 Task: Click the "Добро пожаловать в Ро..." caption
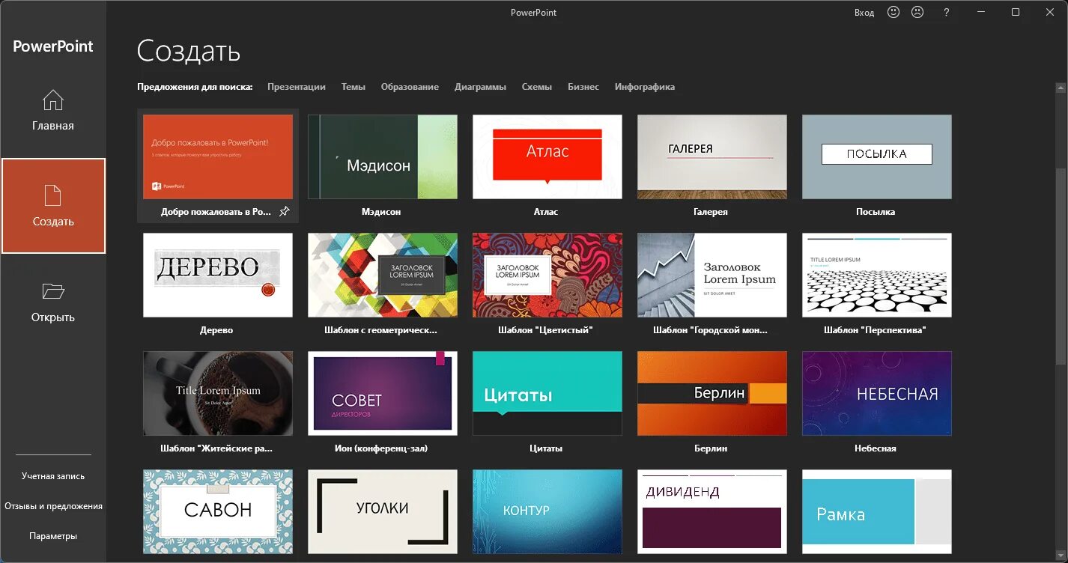[216, 212]
